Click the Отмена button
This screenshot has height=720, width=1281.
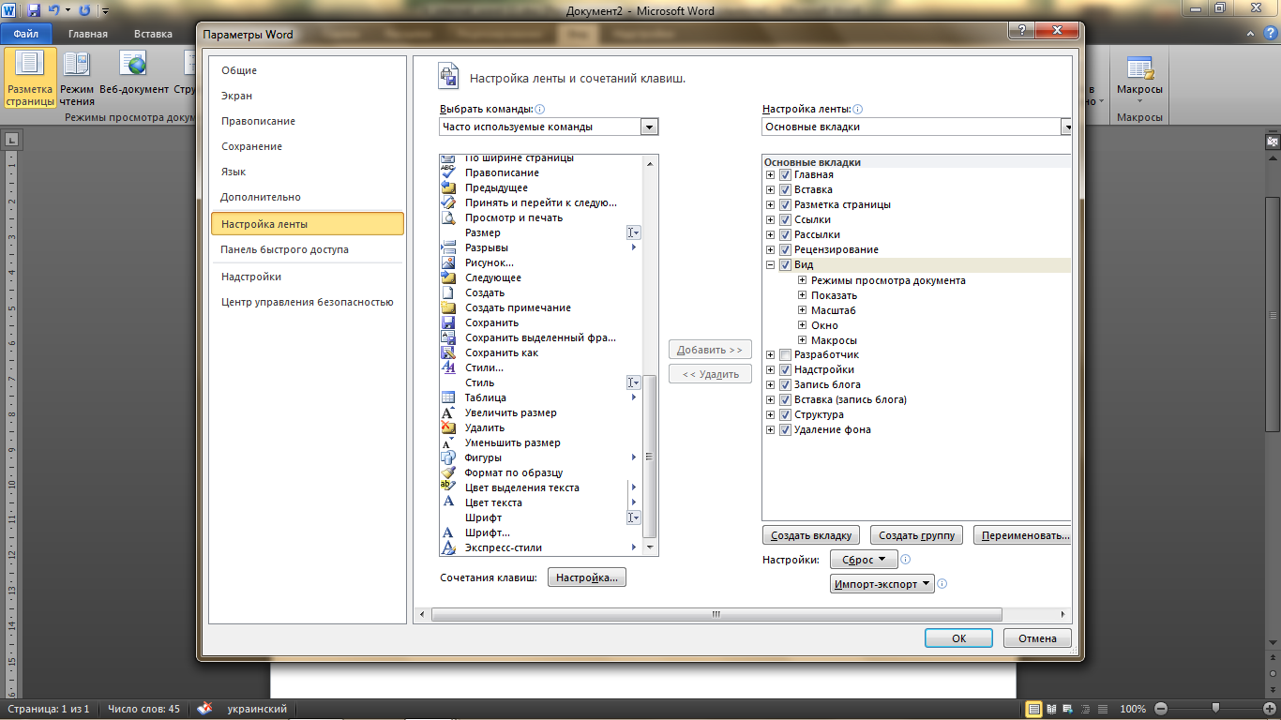coord(1037,638)
